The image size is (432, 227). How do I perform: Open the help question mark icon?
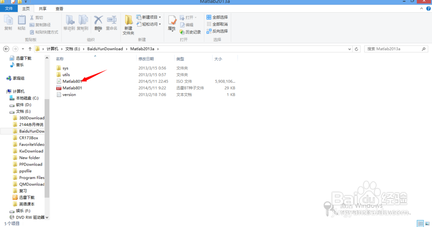click(x=429, y=9)
